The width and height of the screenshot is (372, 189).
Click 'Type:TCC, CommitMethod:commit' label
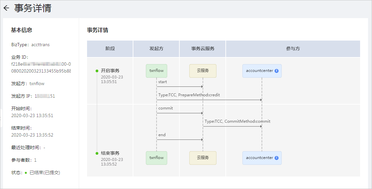click(x=238, y=121)
